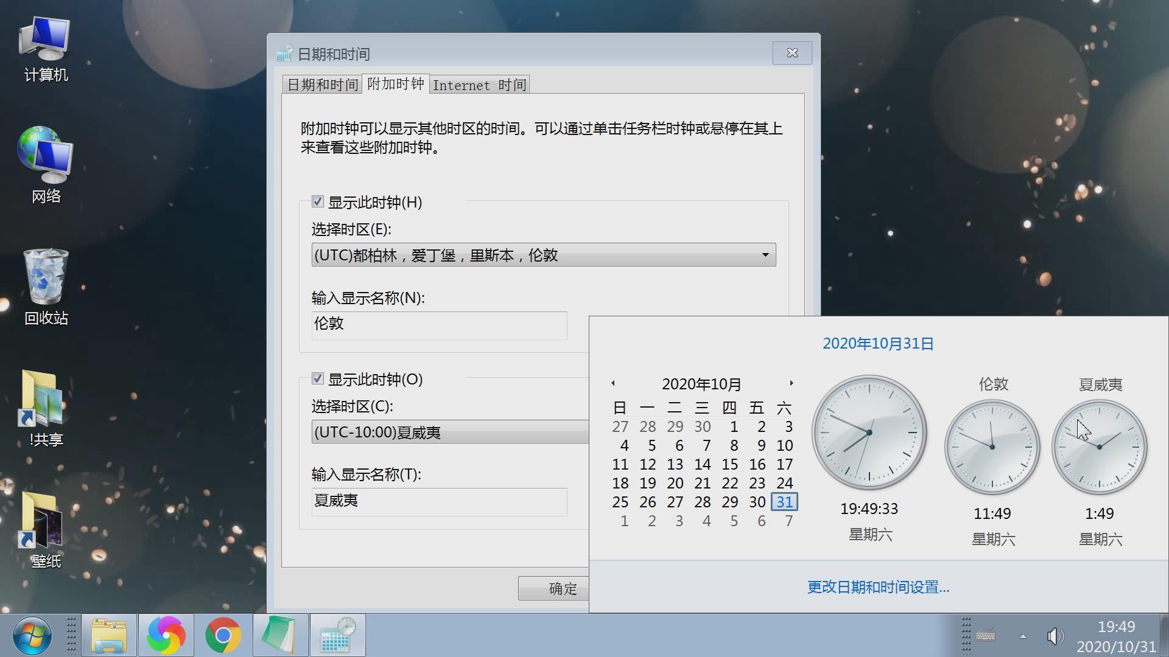Viewport: 1169px width, 657px height.
Task: Switch to the 日期和时间 tab
Action: click(x=322, y=85)
